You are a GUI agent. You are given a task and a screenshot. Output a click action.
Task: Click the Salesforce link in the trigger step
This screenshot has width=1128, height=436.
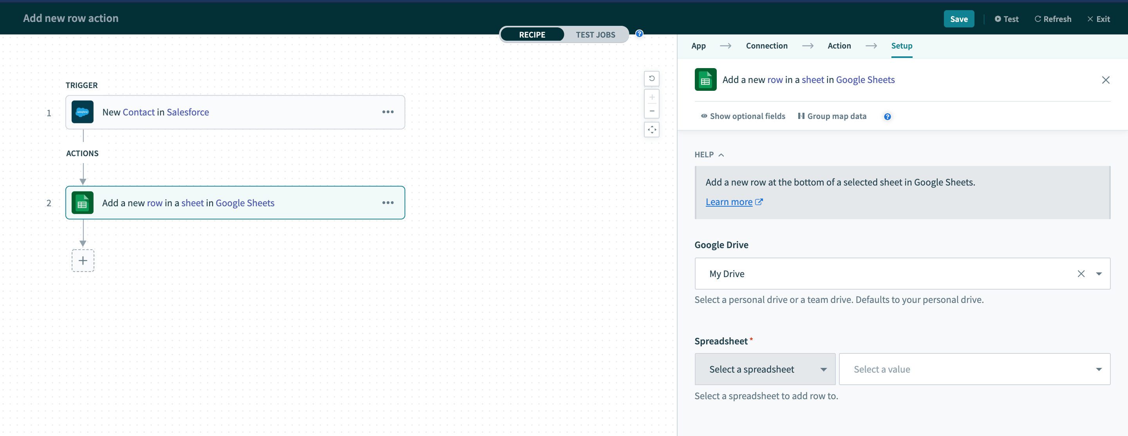pyautogui.click(x=188, y=112)
